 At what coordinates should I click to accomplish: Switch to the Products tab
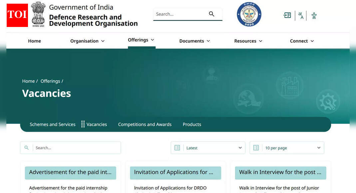click(192, 124)
